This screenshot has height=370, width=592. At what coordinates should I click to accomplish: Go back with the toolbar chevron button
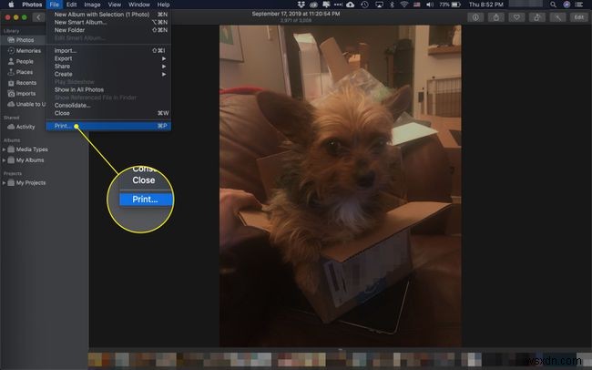tap(38, 17)
